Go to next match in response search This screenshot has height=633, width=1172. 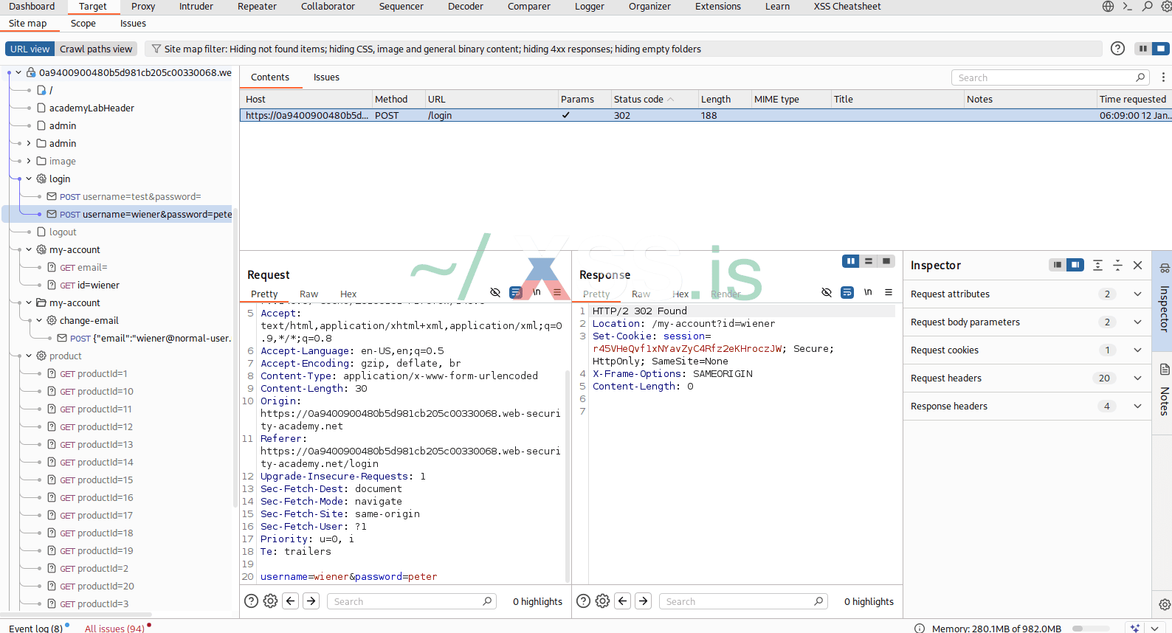click(x=644, y=601)
